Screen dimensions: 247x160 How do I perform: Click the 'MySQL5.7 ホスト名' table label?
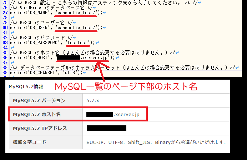click(37, 114)
